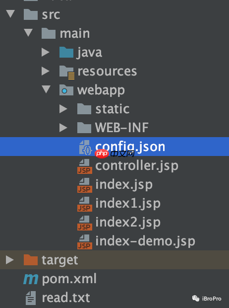This screenshot has height=308, width=229.
Task: Click the Maven m icon for pom.xml
Action: point(31,279)
